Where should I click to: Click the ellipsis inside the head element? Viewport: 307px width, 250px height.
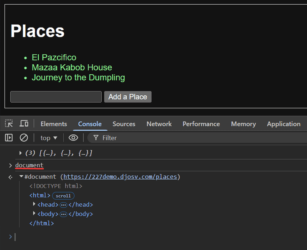pyautogui.click(x=63, y=204)
